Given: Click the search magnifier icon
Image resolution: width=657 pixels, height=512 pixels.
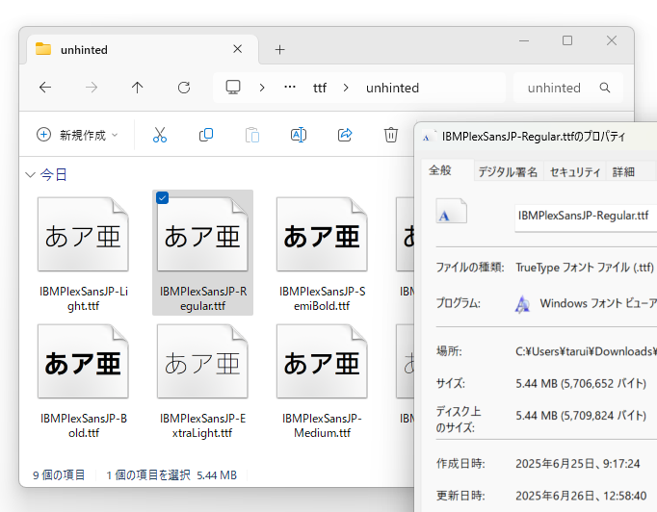Looking at the screenshot, I should [605, 88].
